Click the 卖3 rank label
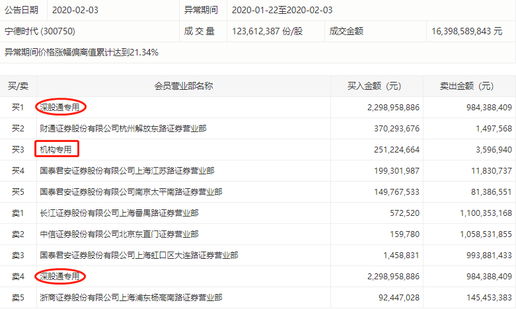The height and width of the screenshot is (309, 516). pyautogui.click(x=18, y=255)
